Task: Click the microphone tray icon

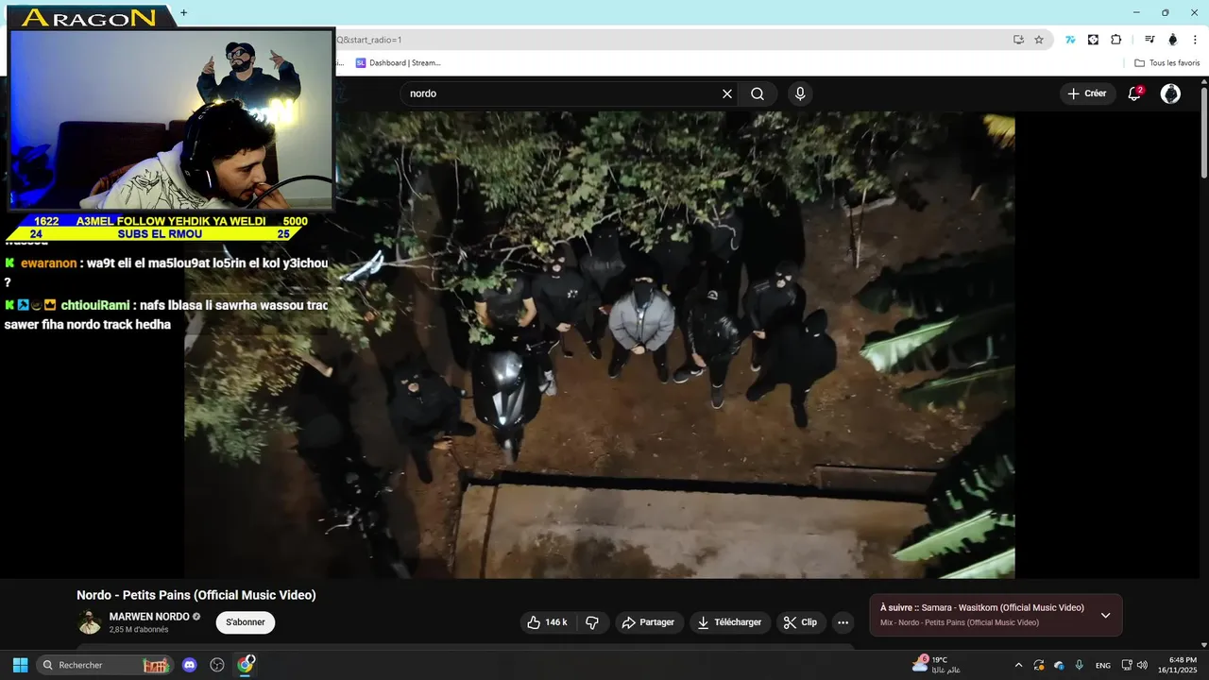Action: 1080,665
